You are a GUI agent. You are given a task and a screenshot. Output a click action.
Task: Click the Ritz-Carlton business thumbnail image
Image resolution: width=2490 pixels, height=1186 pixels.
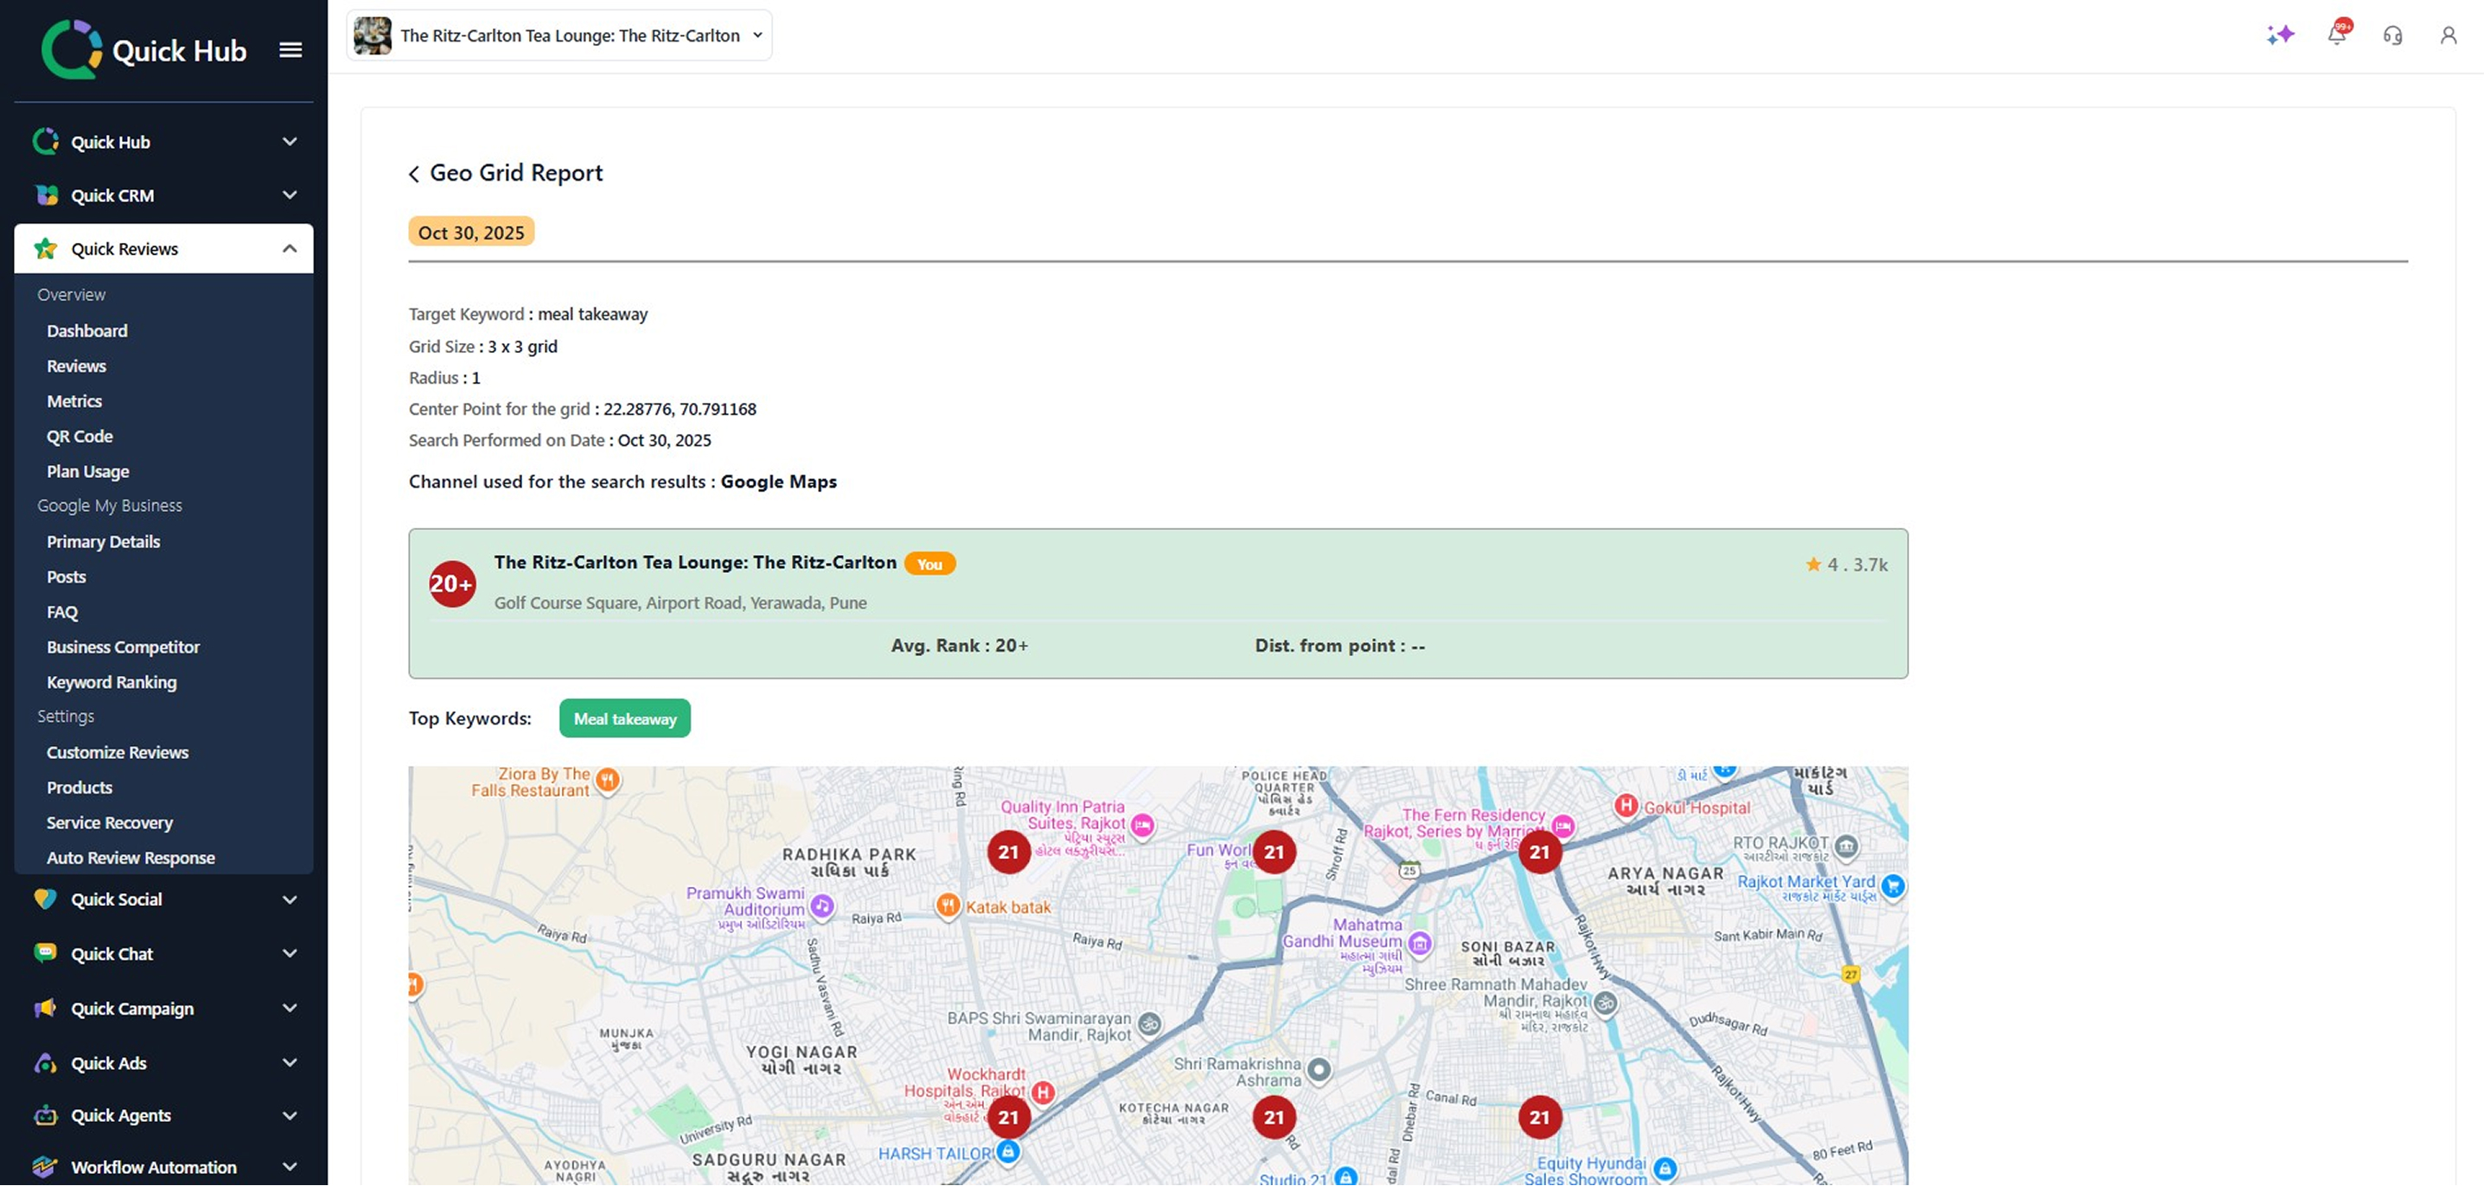[x=372, y=35]
